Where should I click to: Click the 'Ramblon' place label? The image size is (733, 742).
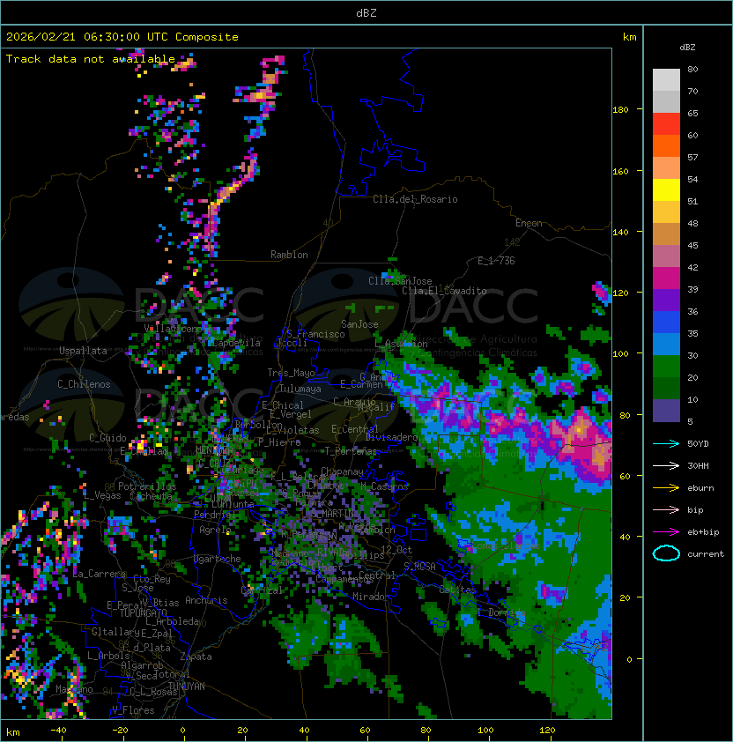pos(289,255)
